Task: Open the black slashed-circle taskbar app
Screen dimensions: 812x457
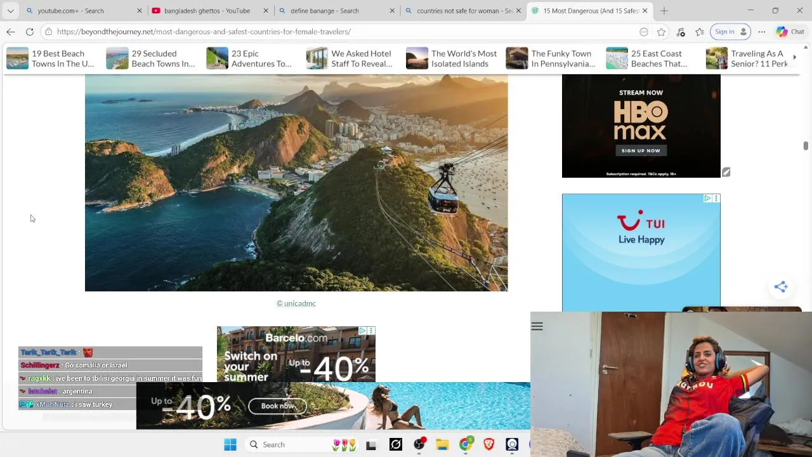Action: point(395,445)
